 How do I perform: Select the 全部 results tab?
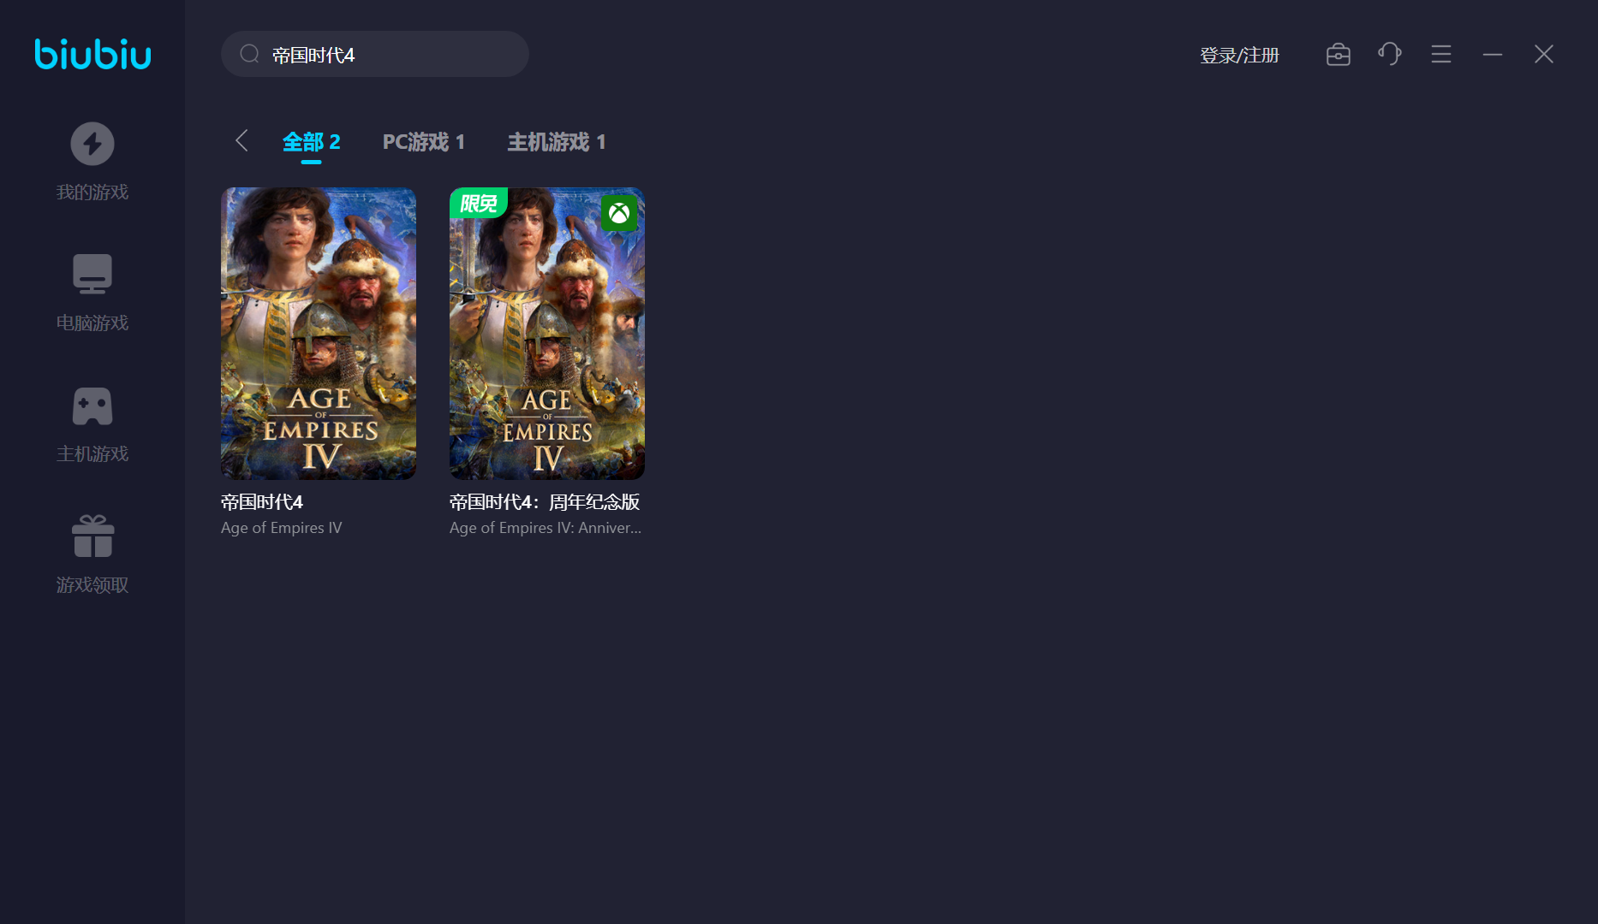311,142
